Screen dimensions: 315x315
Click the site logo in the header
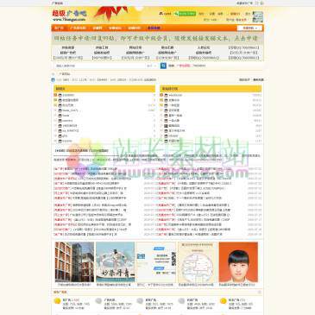(x=69, y=16)
